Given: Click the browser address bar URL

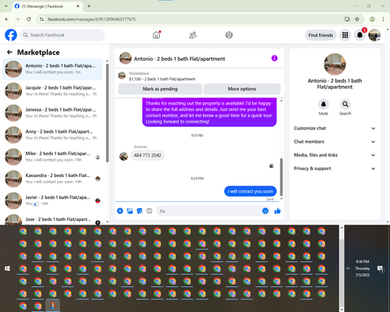Looking at the screenshot, I should (91, 19).
